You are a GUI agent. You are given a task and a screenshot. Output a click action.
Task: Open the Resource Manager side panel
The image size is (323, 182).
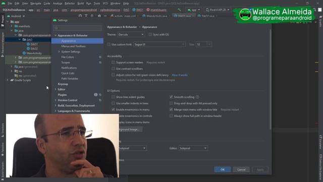click(3, 45)
